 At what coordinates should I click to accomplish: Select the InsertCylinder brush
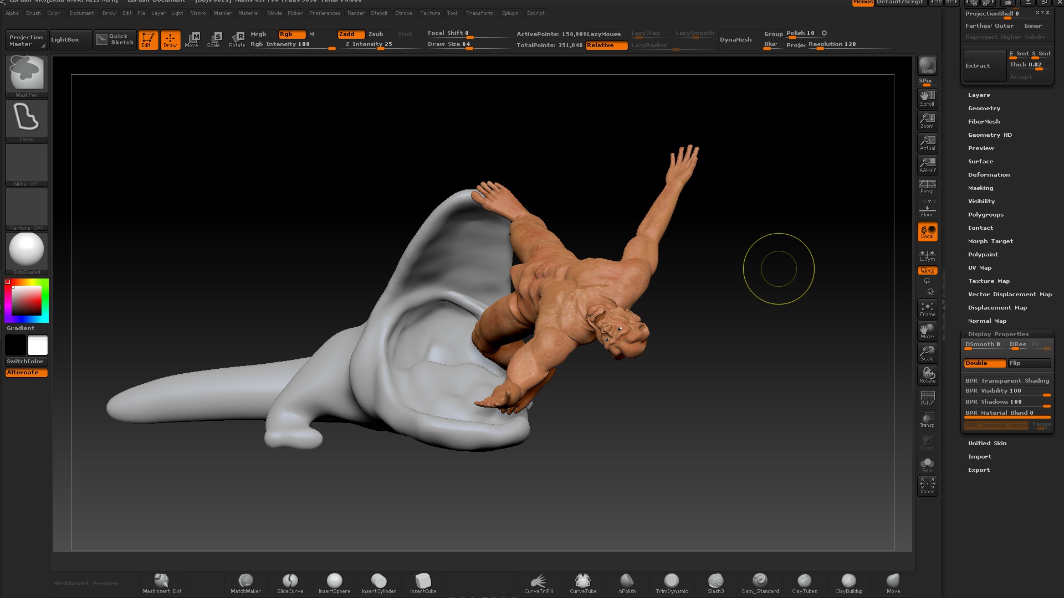pos(378,584)
